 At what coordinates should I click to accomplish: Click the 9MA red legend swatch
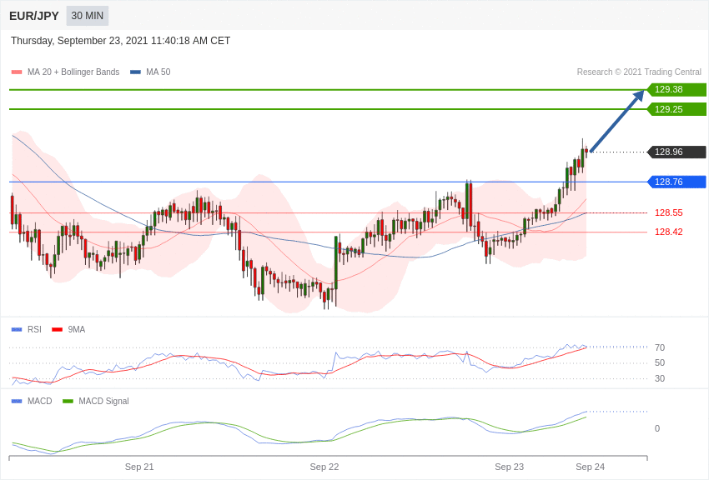[57, 330]
